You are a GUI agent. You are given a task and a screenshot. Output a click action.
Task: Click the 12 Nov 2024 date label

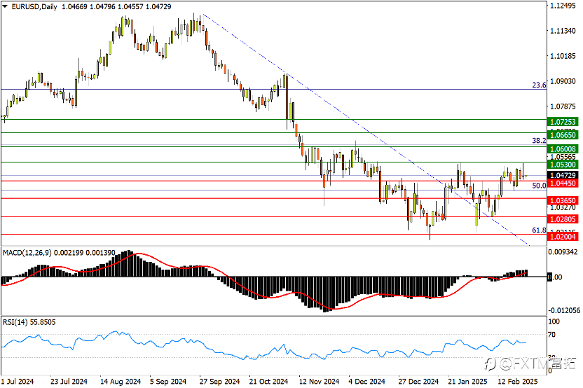[319, 382]
